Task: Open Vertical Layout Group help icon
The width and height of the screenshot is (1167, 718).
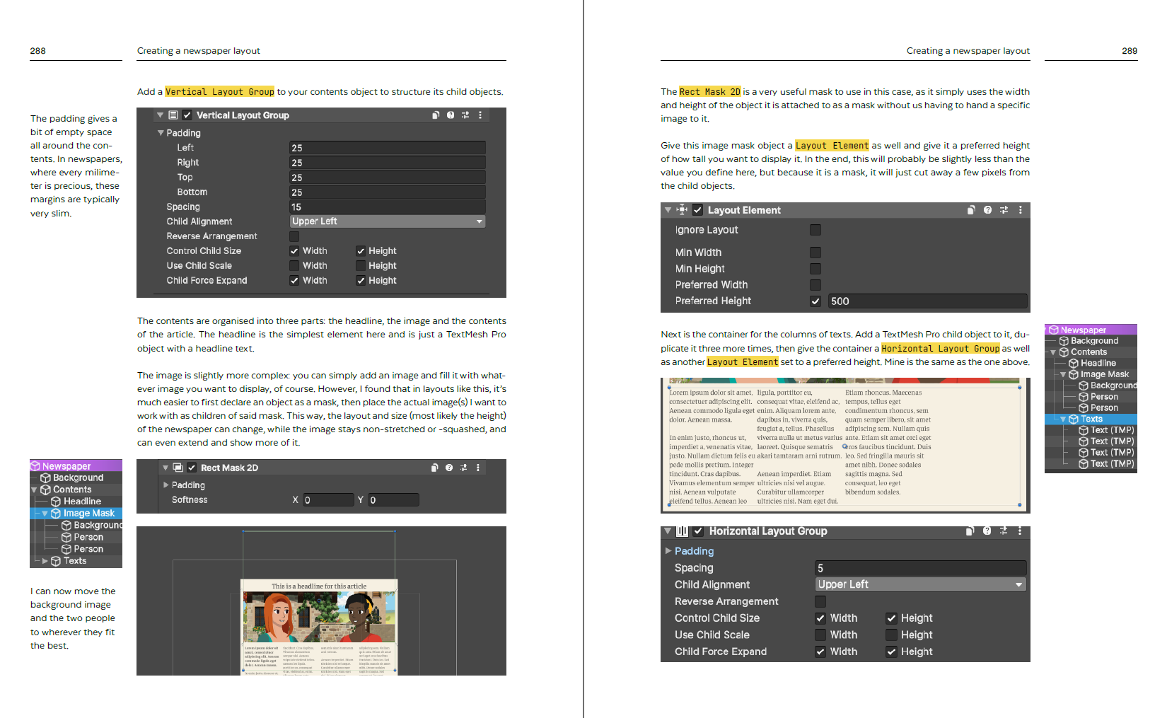Action: [451, 115]
